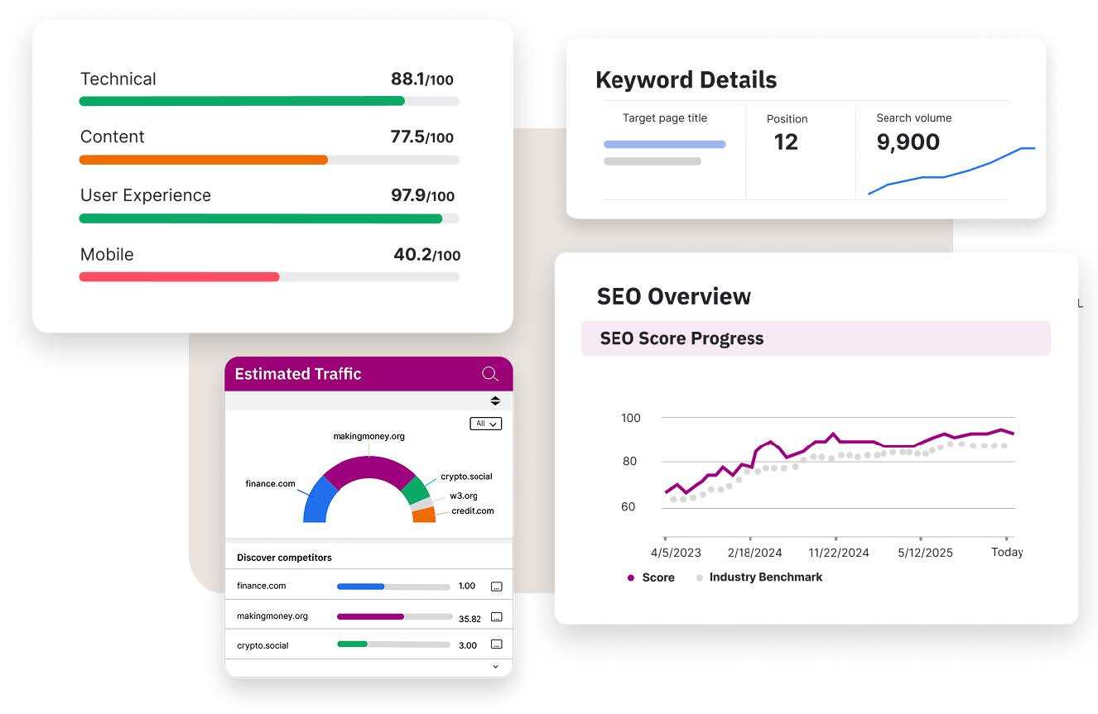1098x714 pixels.
Task: Click the Target page title placeholder bar
Action: (x=664, y=145)
